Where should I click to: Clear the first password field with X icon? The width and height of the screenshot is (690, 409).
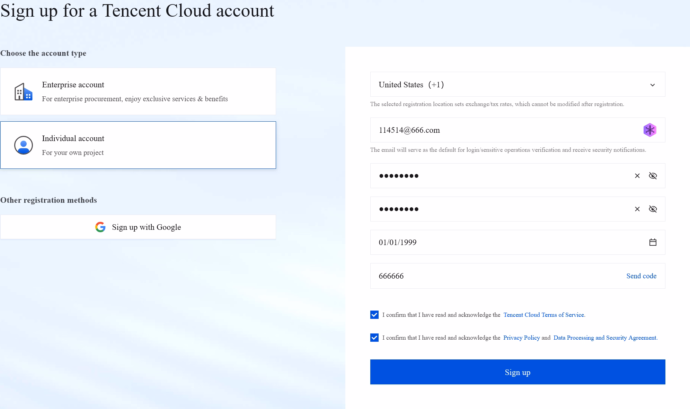[x=637, y=176]
